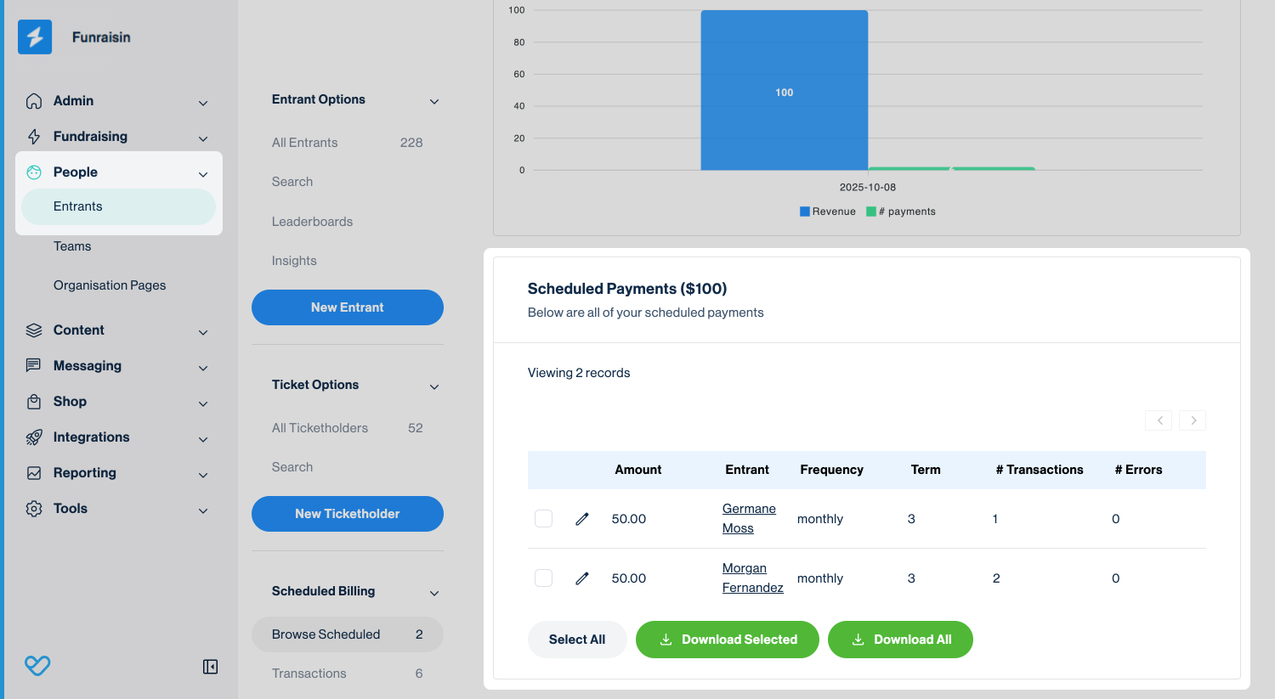Click the New Ticketholder button

(x=347, y=514)
